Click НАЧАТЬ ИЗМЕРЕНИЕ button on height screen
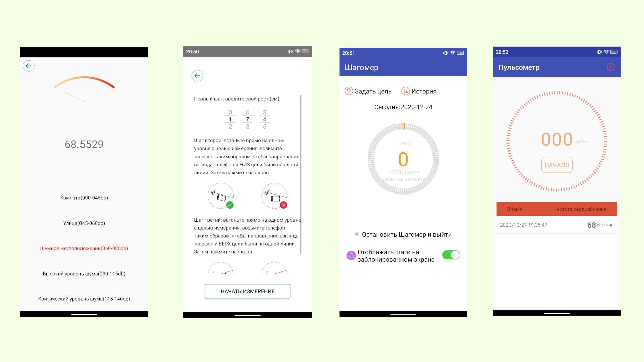644x362 pixels. pyautogui.click(x=247, y=291)
